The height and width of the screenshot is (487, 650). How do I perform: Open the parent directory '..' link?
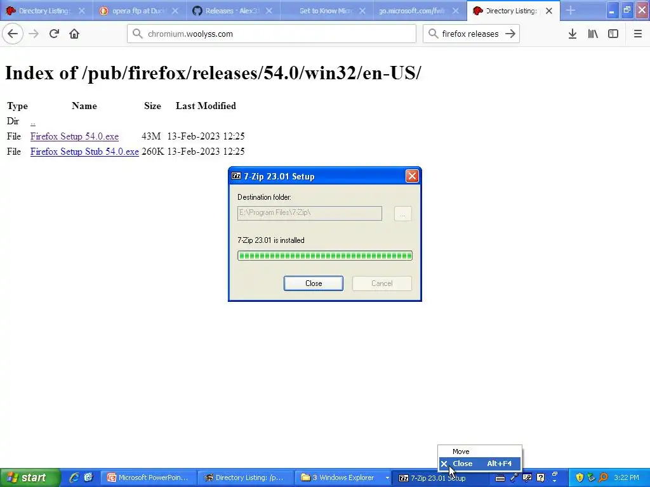(x=33, y=121)
